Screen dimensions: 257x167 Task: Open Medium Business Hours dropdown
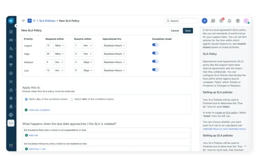click(114, 62)
